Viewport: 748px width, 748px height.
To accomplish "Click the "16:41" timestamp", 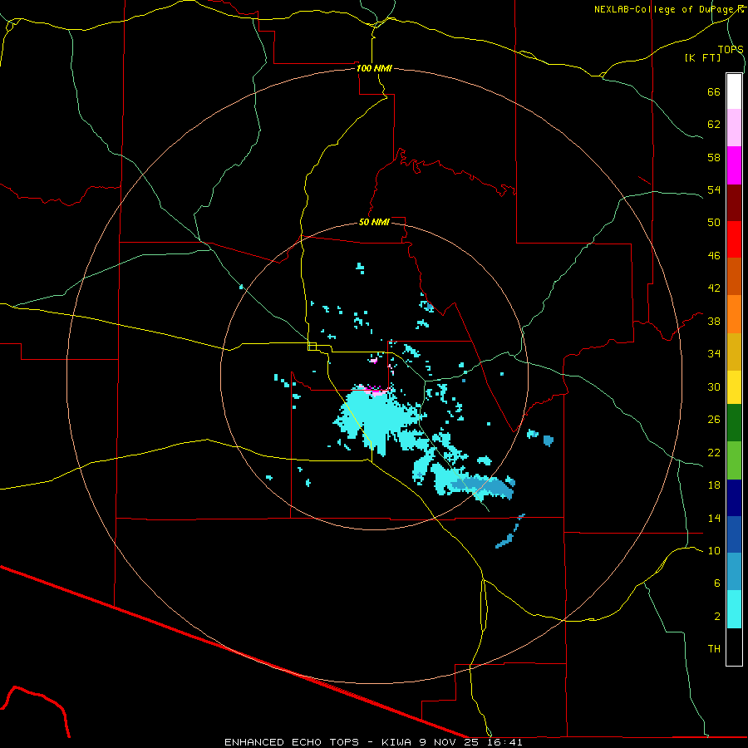I will pos(505,742).
